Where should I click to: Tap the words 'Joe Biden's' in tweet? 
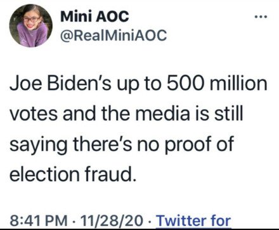point(60,83)
